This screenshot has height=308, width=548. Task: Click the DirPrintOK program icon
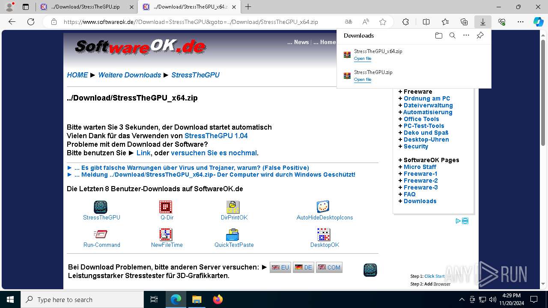point(233,207)
